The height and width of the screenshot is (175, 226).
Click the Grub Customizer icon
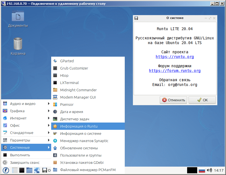(x=55, y=68)
